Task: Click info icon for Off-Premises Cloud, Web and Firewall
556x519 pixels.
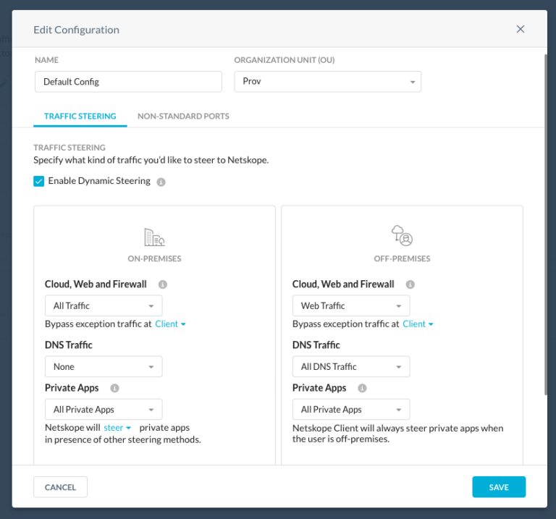Action: 410,284
